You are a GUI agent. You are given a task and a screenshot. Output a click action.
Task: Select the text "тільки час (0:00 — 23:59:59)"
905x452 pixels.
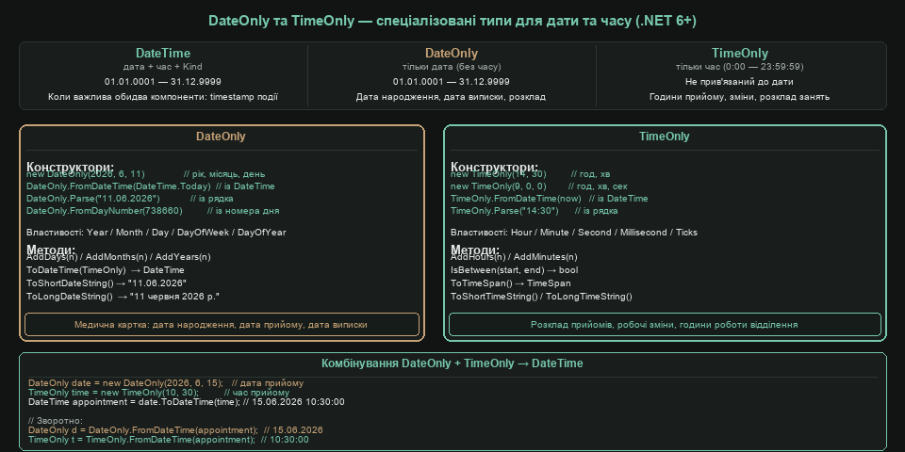pos(740,67)
